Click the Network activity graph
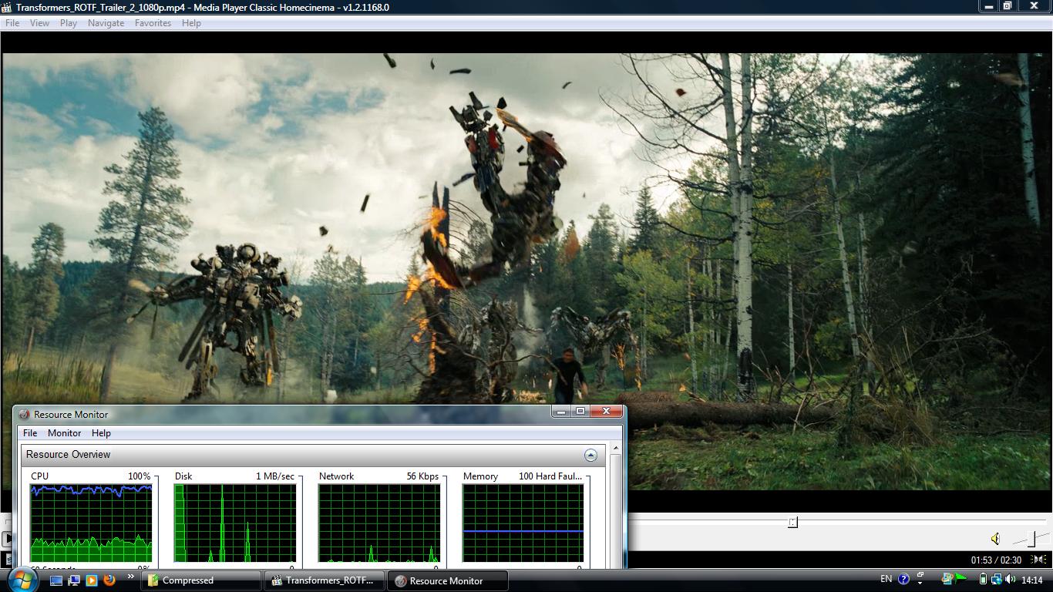The width and height of the screenshot is (1053, 592). pyautogui.click(x=379, y=523)
